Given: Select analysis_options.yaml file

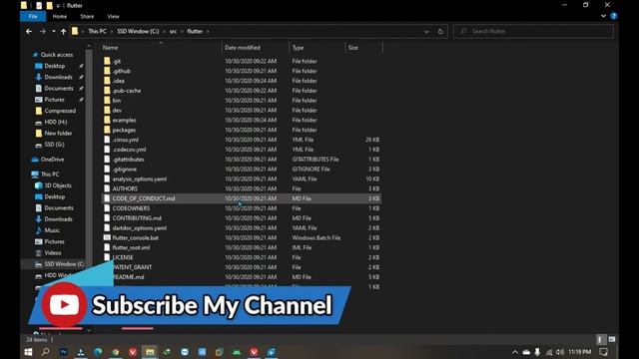Looking at the screenshot, I should click(140, 179).
